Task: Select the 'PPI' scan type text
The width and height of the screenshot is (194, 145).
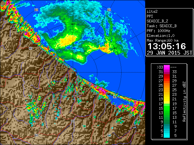Action: 150,16
